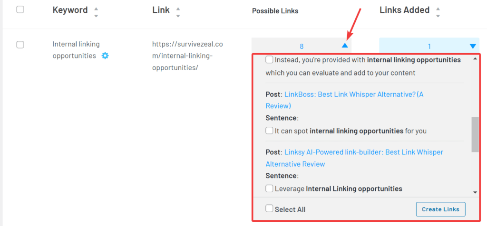Screen dimensions: 487x226
Task: Enable the Select All checkbox
Action: click(270, 208)
